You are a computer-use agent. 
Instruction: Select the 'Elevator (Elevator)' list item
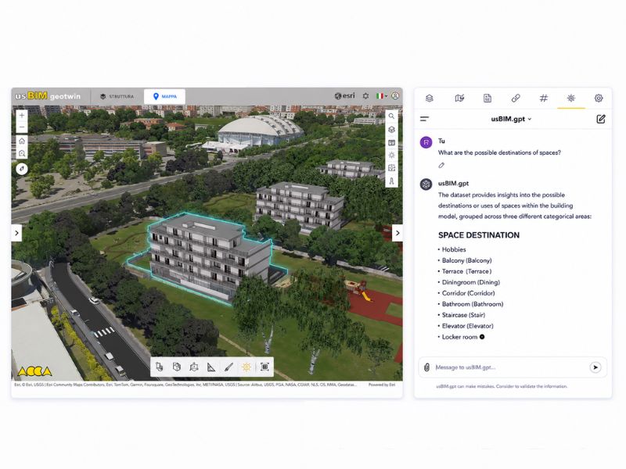[x=467, y=326]
